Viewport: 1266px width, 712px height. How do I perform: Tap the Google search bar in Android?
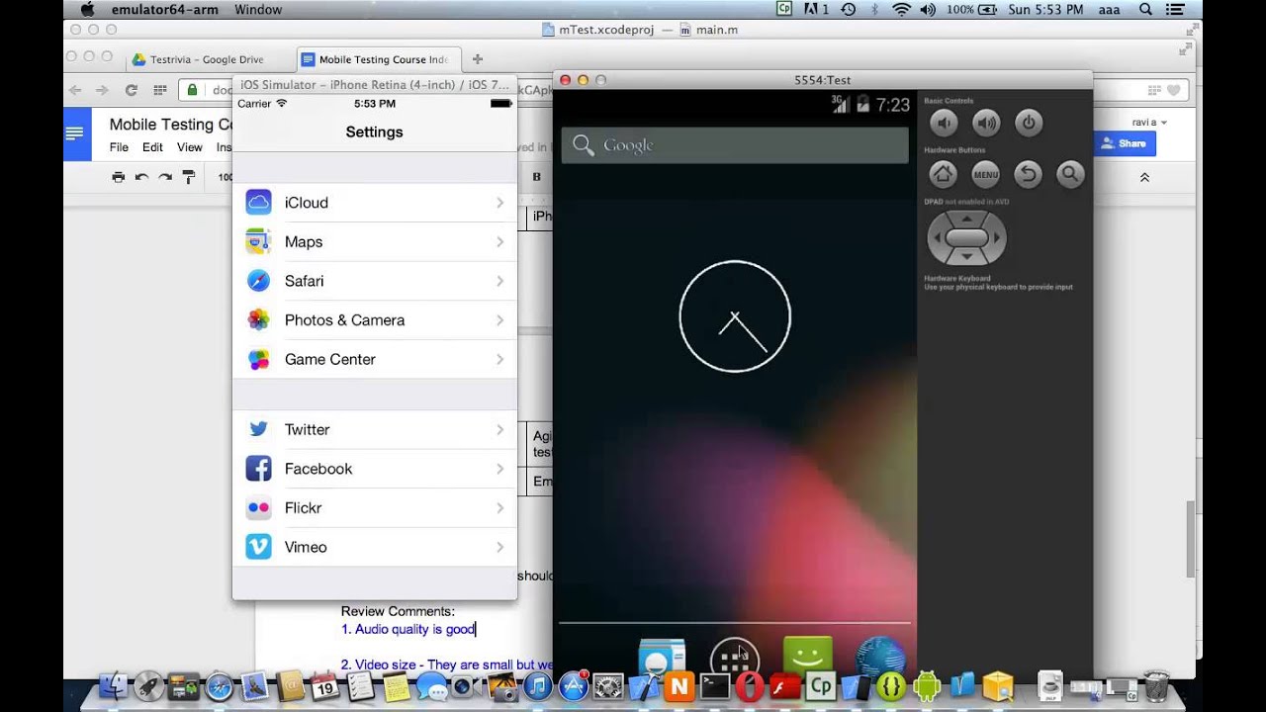coord(735,145)
